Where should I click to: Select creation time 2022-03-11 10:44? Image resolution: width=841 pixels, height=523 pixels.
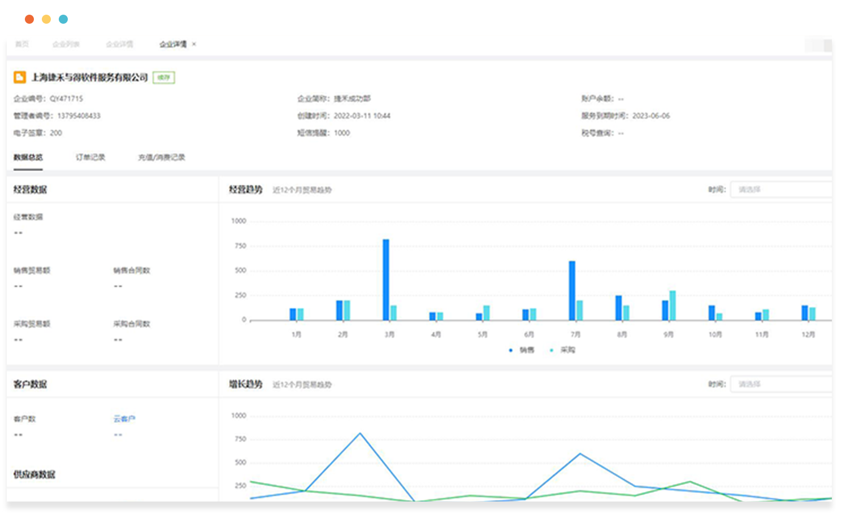click(x=362, y=116)
